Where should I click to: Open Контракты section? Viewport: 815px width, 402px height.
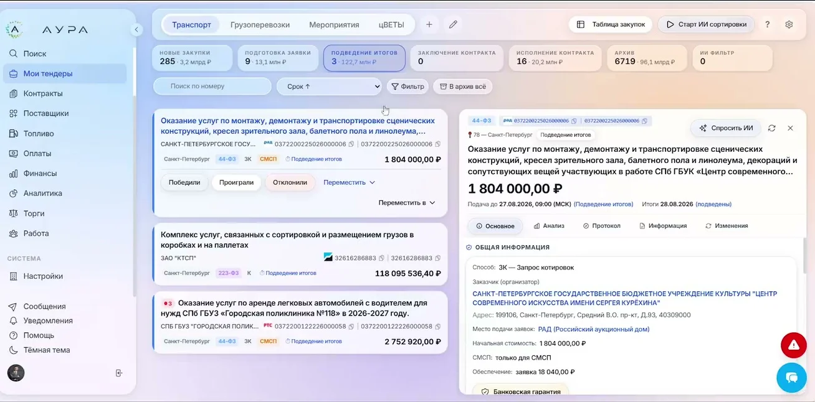[x=66, y=93]
